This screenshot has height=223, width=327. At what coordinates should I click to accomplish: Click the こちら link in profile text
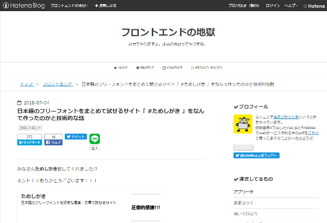pos(313,133)
